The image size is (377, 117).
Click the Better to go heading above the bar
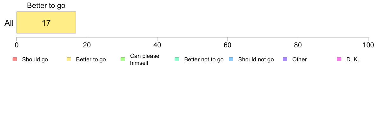(46, 6)
